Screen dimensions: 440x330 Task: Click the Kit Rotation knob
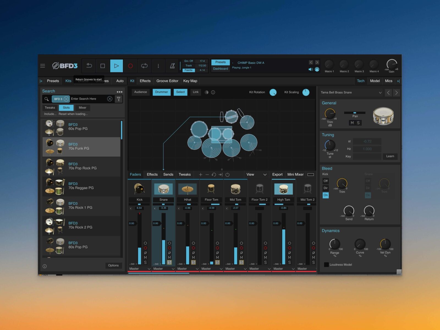pyautogui.click(x=273, y=92)
